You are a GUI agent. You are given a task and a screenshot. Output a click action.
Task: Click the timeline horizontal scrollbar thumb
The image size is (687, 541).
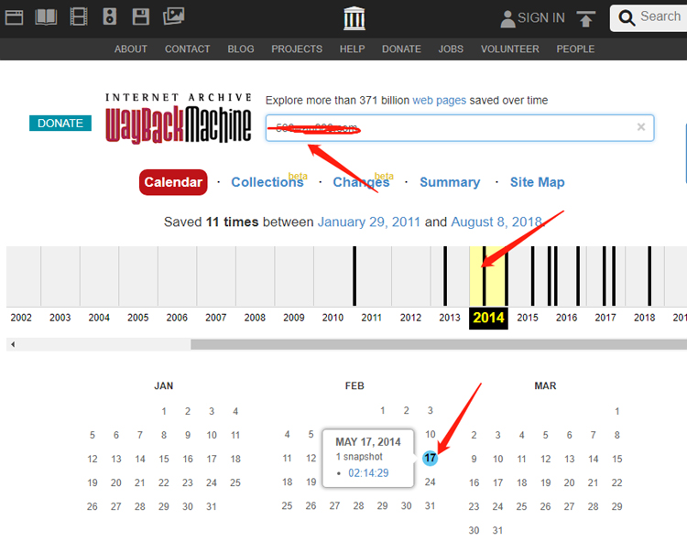(x=439, y=344)
